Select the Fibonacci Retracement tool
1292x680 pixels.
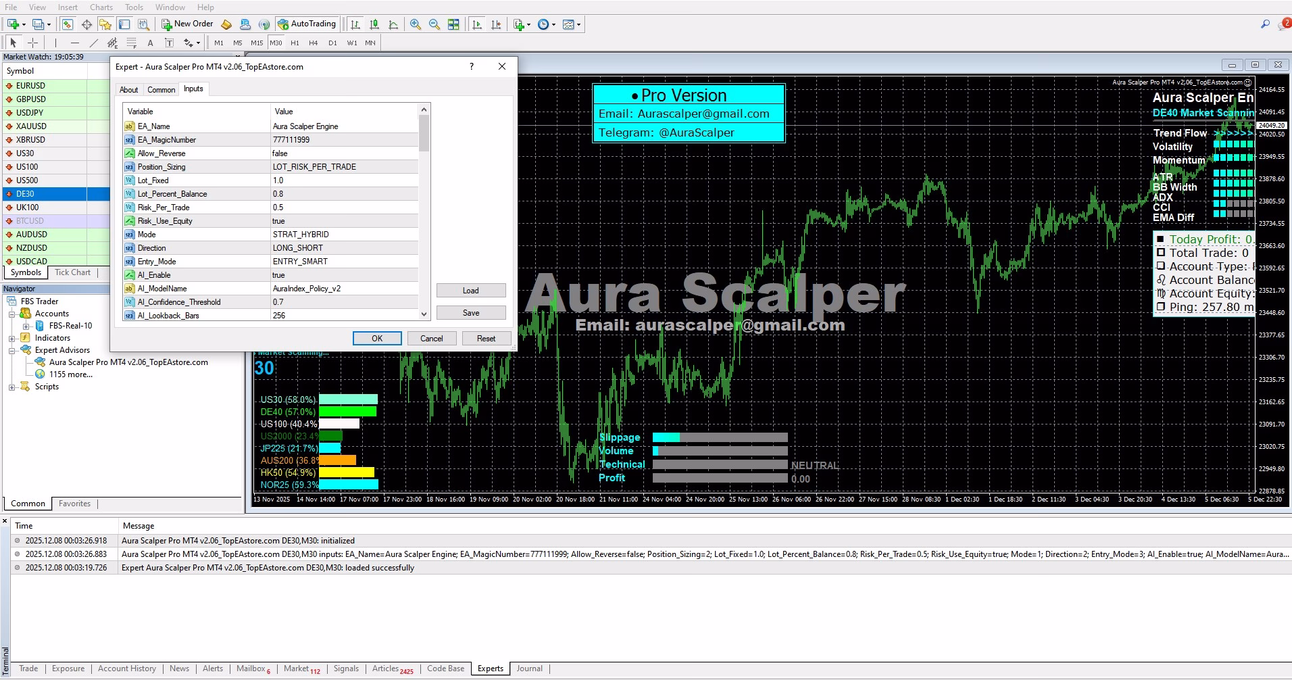131,43
